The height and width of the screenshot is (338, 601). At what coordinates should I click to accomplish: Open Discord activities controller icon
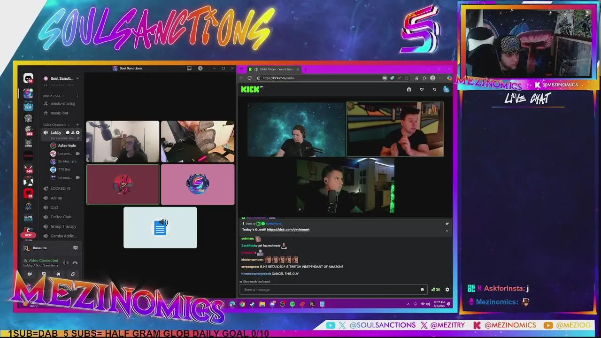coord(58,274)
